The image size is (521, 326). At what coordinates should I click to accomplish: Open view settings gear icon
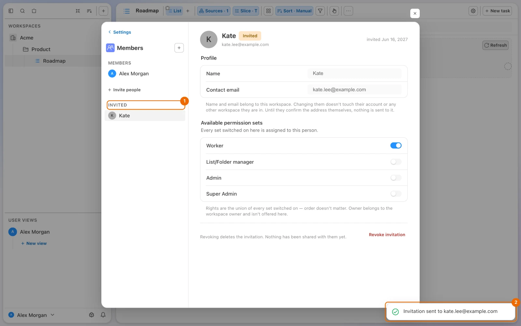coord(473,11)
